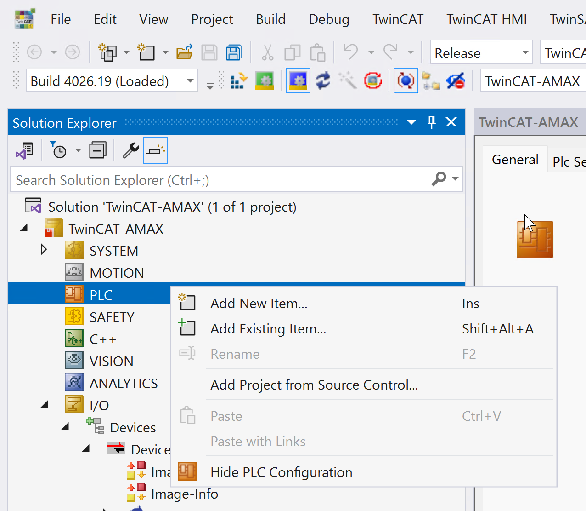The width and height of the screenshot is (586, 511).
Task: Select the SAFETY tree node
Action: tap(112, 317)
